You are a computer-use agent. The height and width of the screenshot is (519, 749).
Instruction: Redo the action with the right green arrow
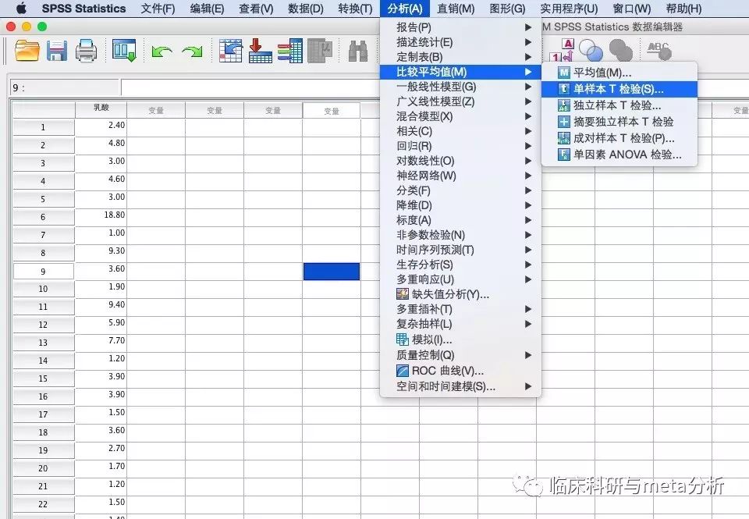tap(193, 52)
